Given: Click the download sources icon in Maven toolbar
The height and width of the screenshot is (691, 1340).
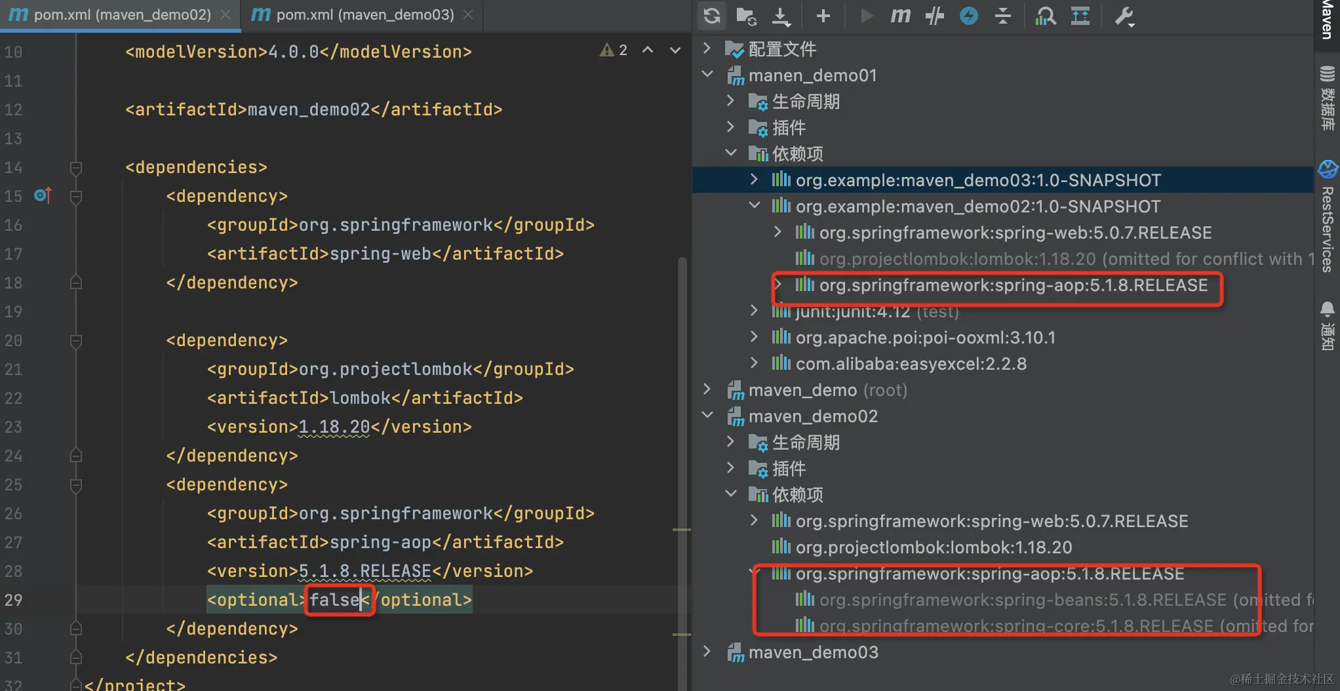Looking at the screenshot, I should tap(781, 16).
